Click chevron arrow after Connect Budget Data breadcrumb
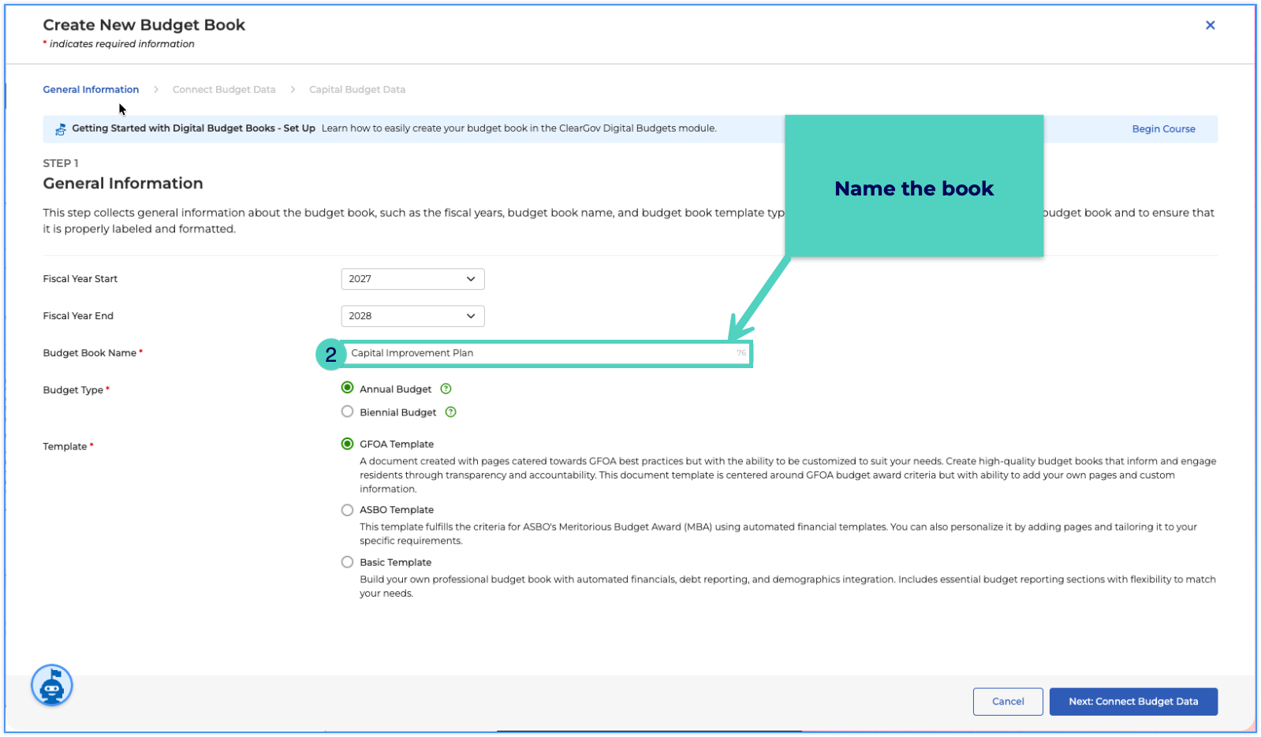This screenshot has height=737, width=1261. (293, 90)
